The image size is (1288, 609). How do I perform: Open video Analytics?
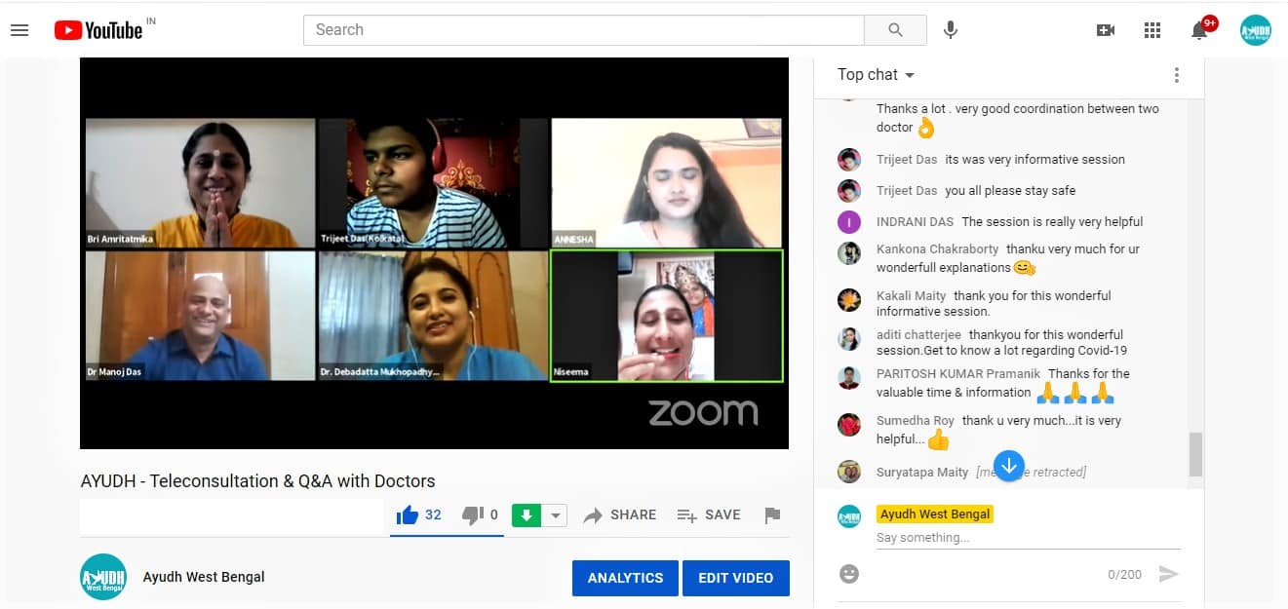click(x=625, y=578)
